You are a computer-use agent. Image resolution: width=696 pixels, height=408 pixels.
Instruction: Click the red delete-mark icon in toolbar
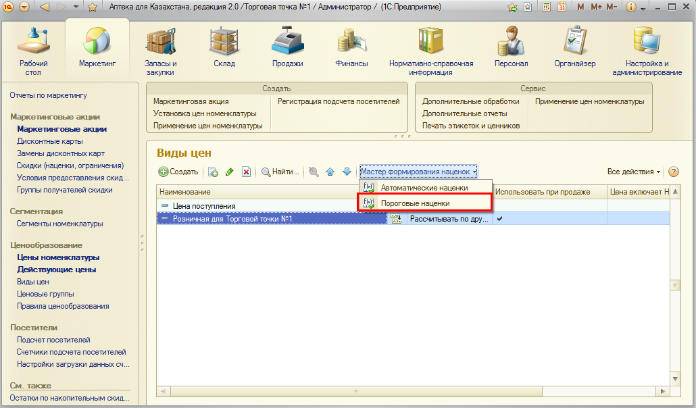246,172
